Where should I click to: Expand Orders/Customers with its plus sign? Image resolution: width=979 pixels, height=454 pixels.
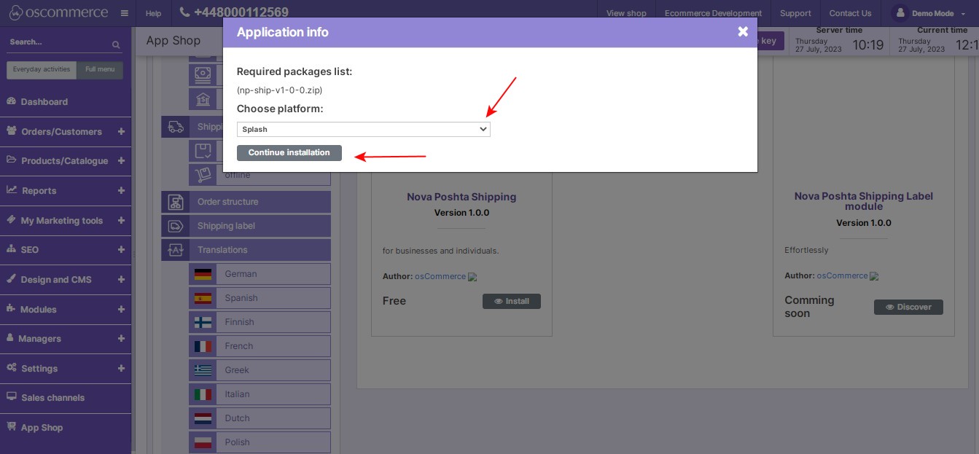(x=121, y=132)
